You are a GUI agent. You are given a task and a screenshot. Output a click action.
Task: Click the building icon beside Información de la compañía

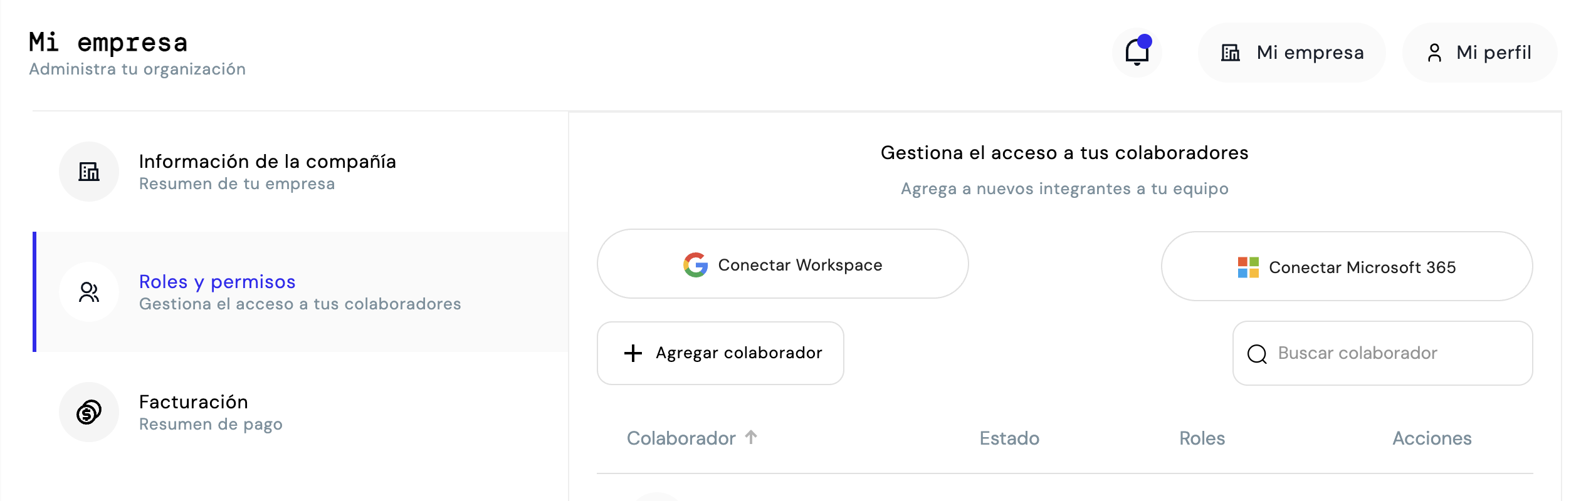pos(89,171)
